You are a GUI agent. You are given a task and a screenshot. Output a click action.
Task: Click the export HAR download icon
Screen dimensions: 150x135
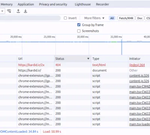25,11
